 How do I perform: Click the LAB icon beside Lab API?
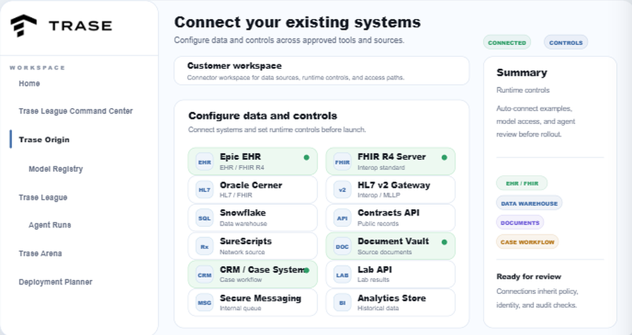click(342, 275)
